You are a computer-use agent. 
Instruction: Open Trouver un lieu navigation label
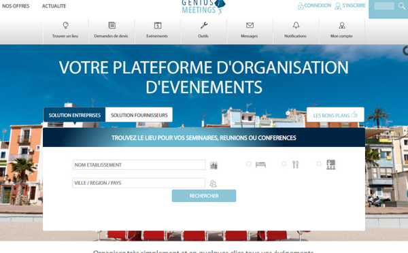[65, 36]
